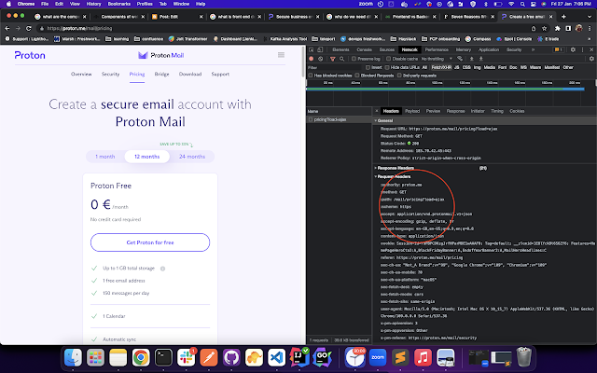
Task: Click the import HAR upload arrow icon
Action: click(471, 59)
